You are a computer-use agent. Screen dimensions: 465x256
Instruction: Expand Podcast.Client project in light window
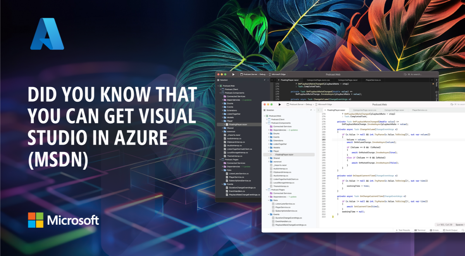[x=267, y=119]
